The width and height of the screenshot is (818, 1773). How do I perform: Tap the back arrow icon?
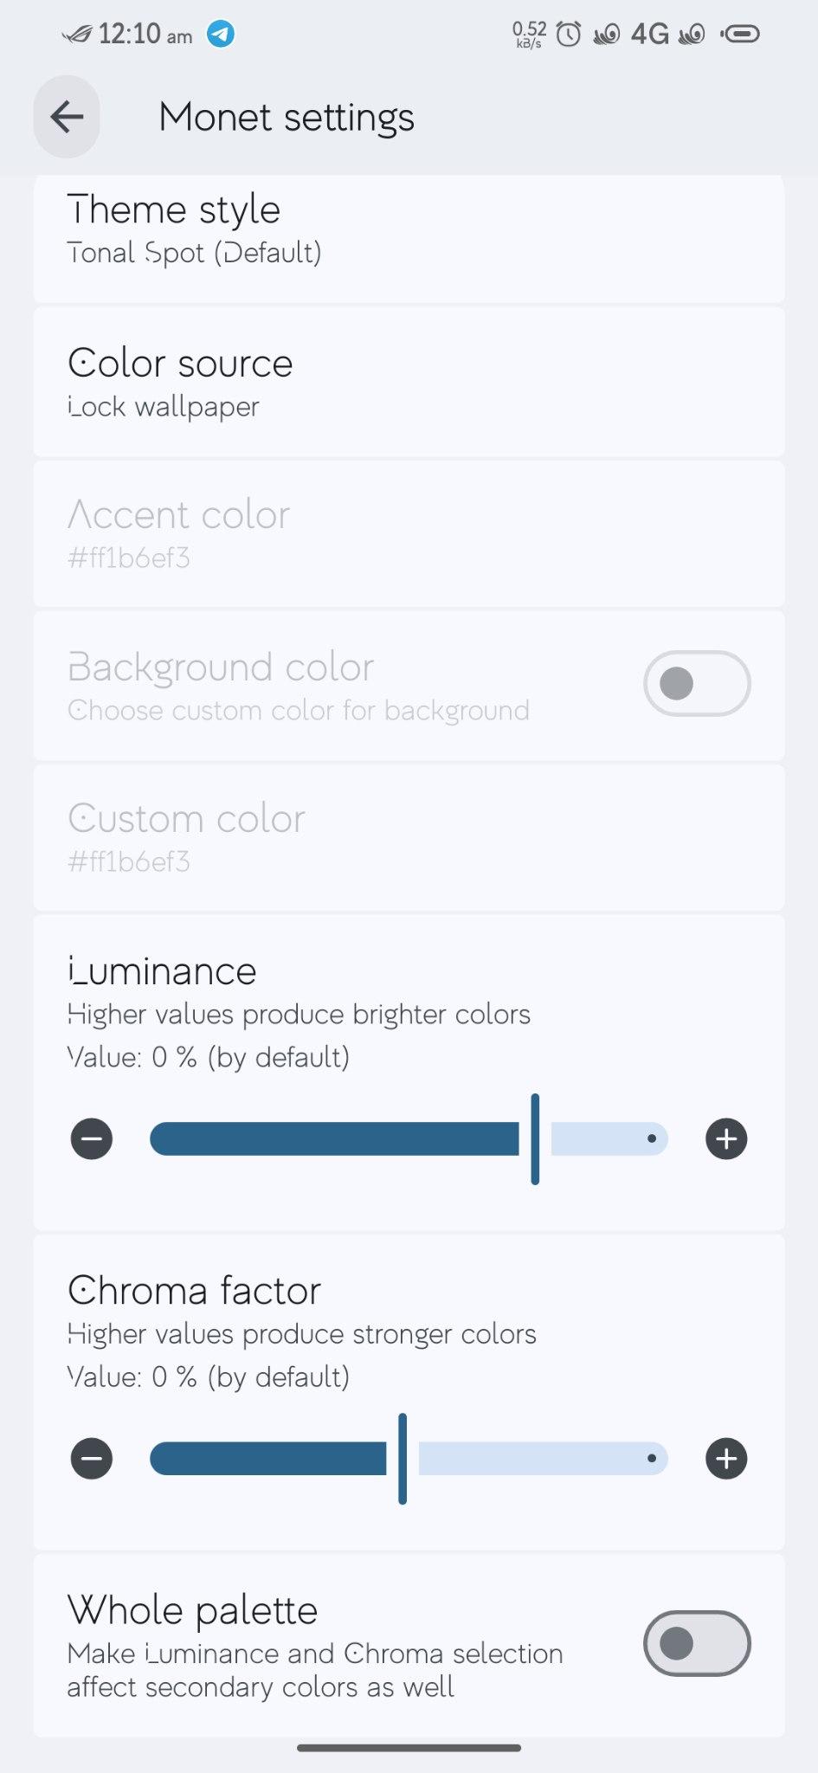pos(67,117)
